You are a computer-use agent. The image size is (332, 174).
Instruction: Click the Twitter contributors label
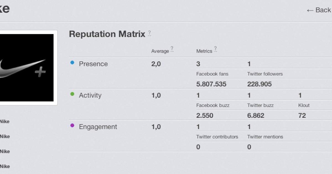pyautogui.click(x=217, y=137)
